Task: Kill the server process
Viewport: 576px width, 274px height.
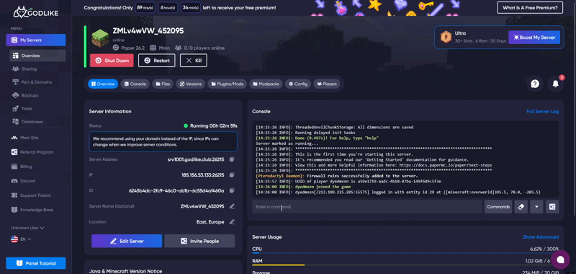Action: (194, 61)
